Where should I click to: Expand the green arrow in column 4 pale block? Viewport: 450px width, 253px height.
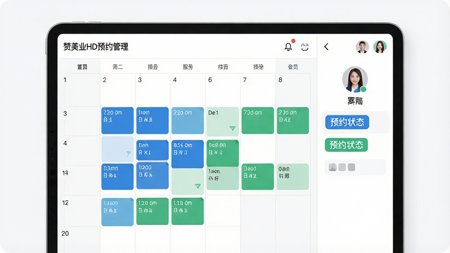[197, 186]
